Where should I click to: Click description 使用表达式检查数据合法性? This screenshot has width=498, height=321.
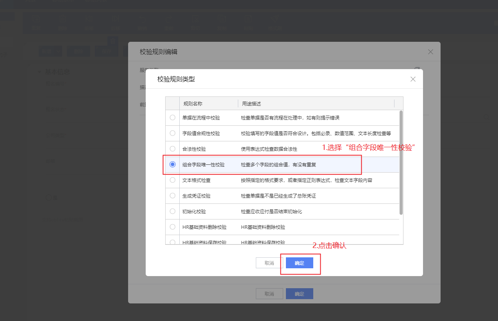[x=269, y=149]
